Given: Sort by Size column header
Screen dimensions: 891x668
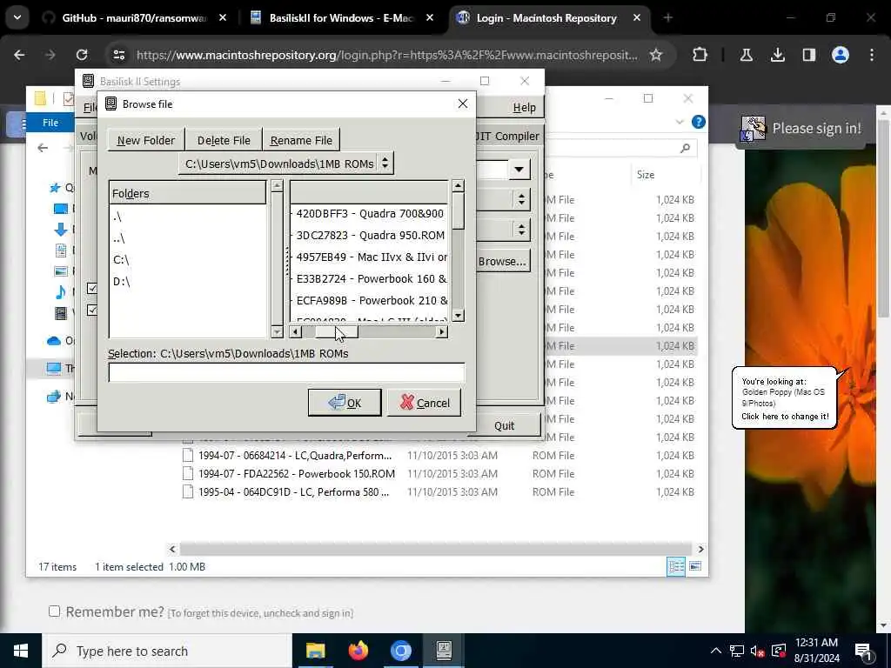Looking at the screenshot, I should [646, 175].
